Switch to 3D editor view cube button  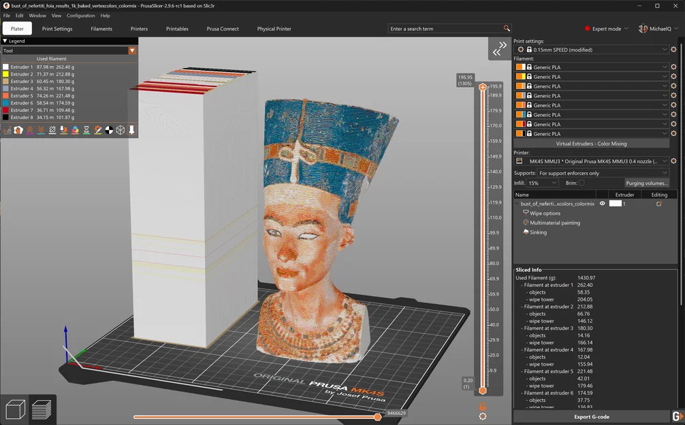tap(15, 410)
